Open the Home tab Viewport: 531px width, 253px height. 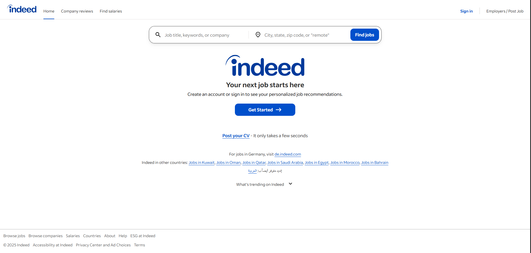(x=49, y=11)
